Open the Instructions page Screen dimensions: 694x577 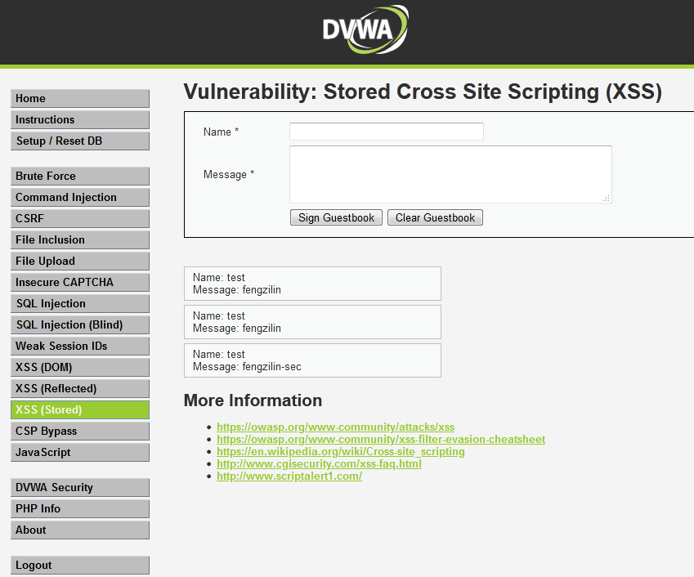[80, 120]
